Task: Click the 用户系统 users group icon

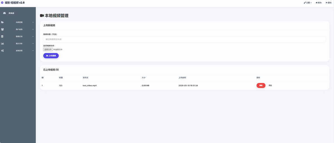Action: 3,29
